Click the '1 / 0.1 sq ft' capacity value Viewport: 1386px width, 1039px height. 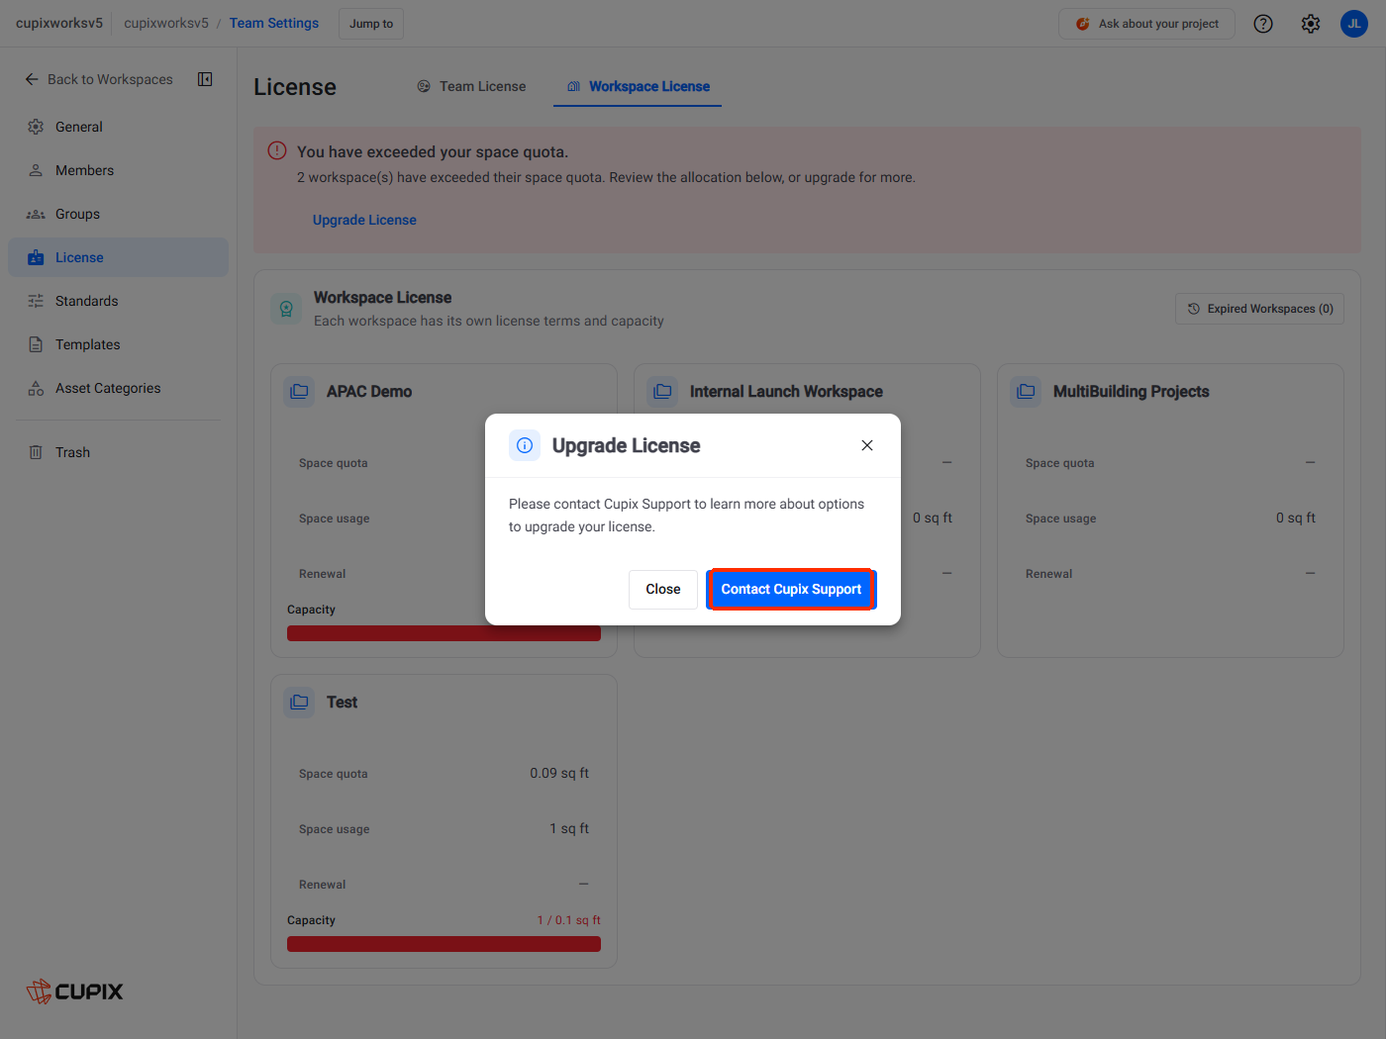pyautogui.click(x=568, y=920)
